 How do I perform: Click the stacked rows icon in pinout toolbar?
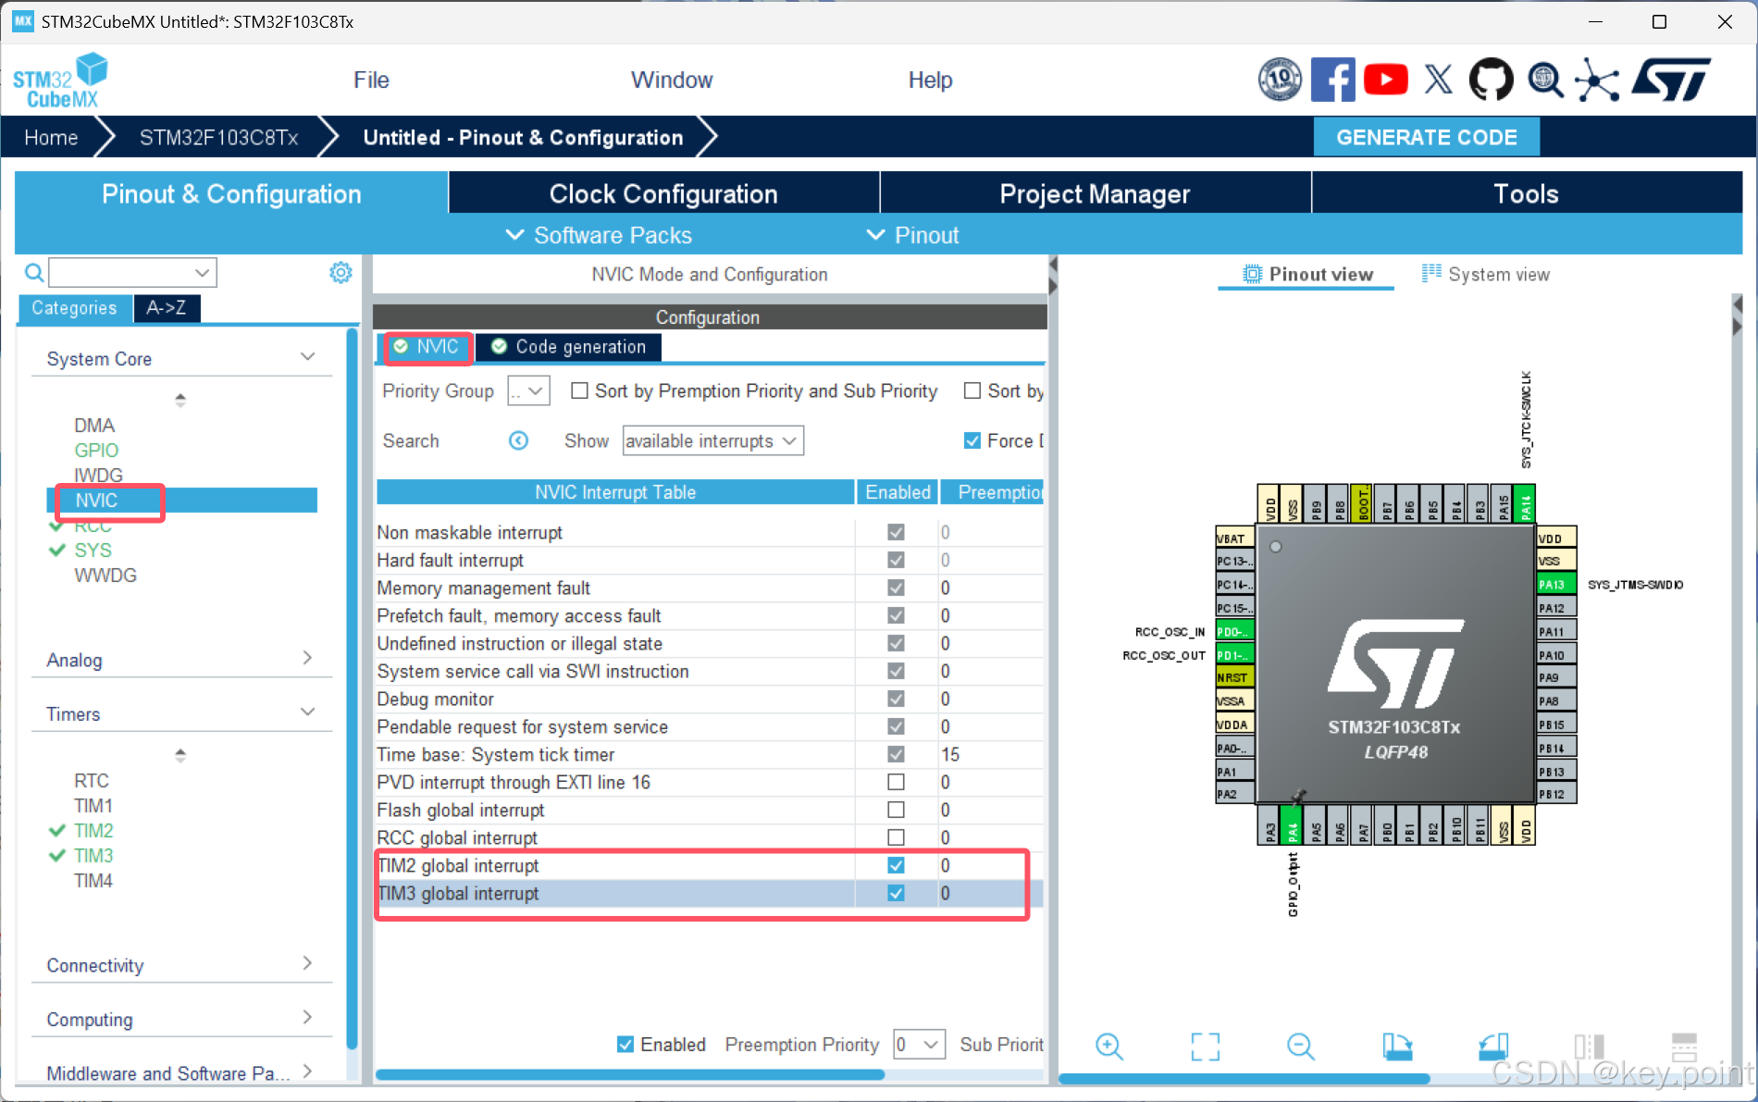[x=1684, y=1046]
